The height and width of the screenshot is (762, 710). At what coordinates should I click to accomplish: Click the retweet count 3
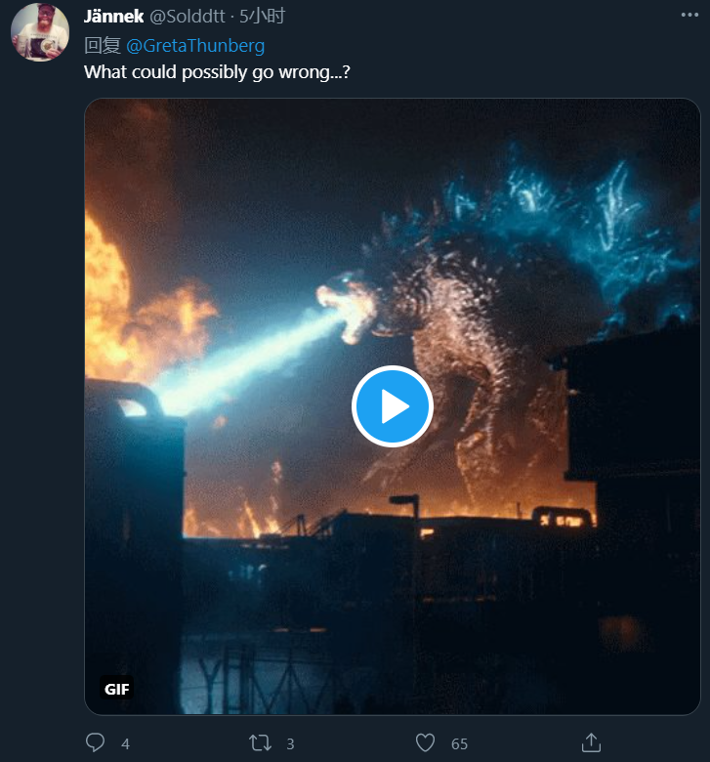pyautogui.click(x=290, y=744)
